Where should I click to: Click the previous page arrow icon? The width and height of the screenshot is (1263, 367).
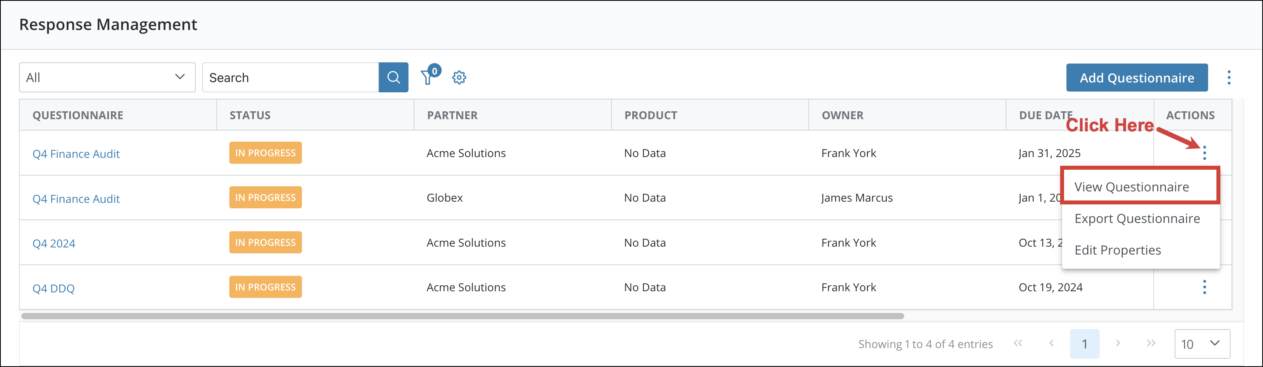tap(1052, 343)
